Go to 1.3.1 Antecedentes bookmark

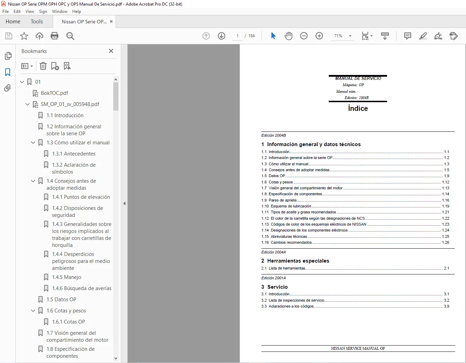pos(74,154)
